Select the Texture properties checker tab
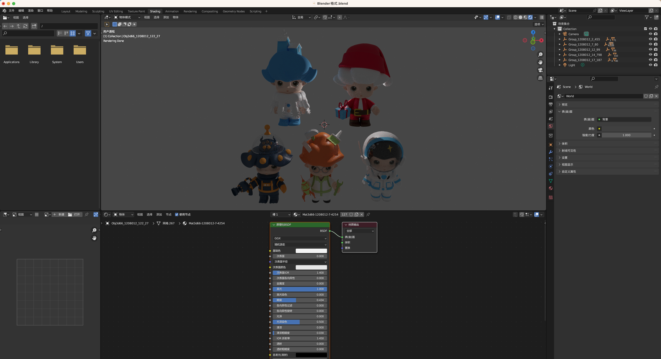The image size is (661, 359). (550, 197)
